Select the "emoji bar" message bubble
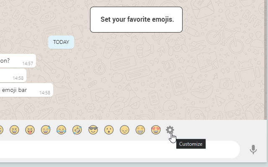Viewport: 268px width, 167px height. [x=25, y=90]
